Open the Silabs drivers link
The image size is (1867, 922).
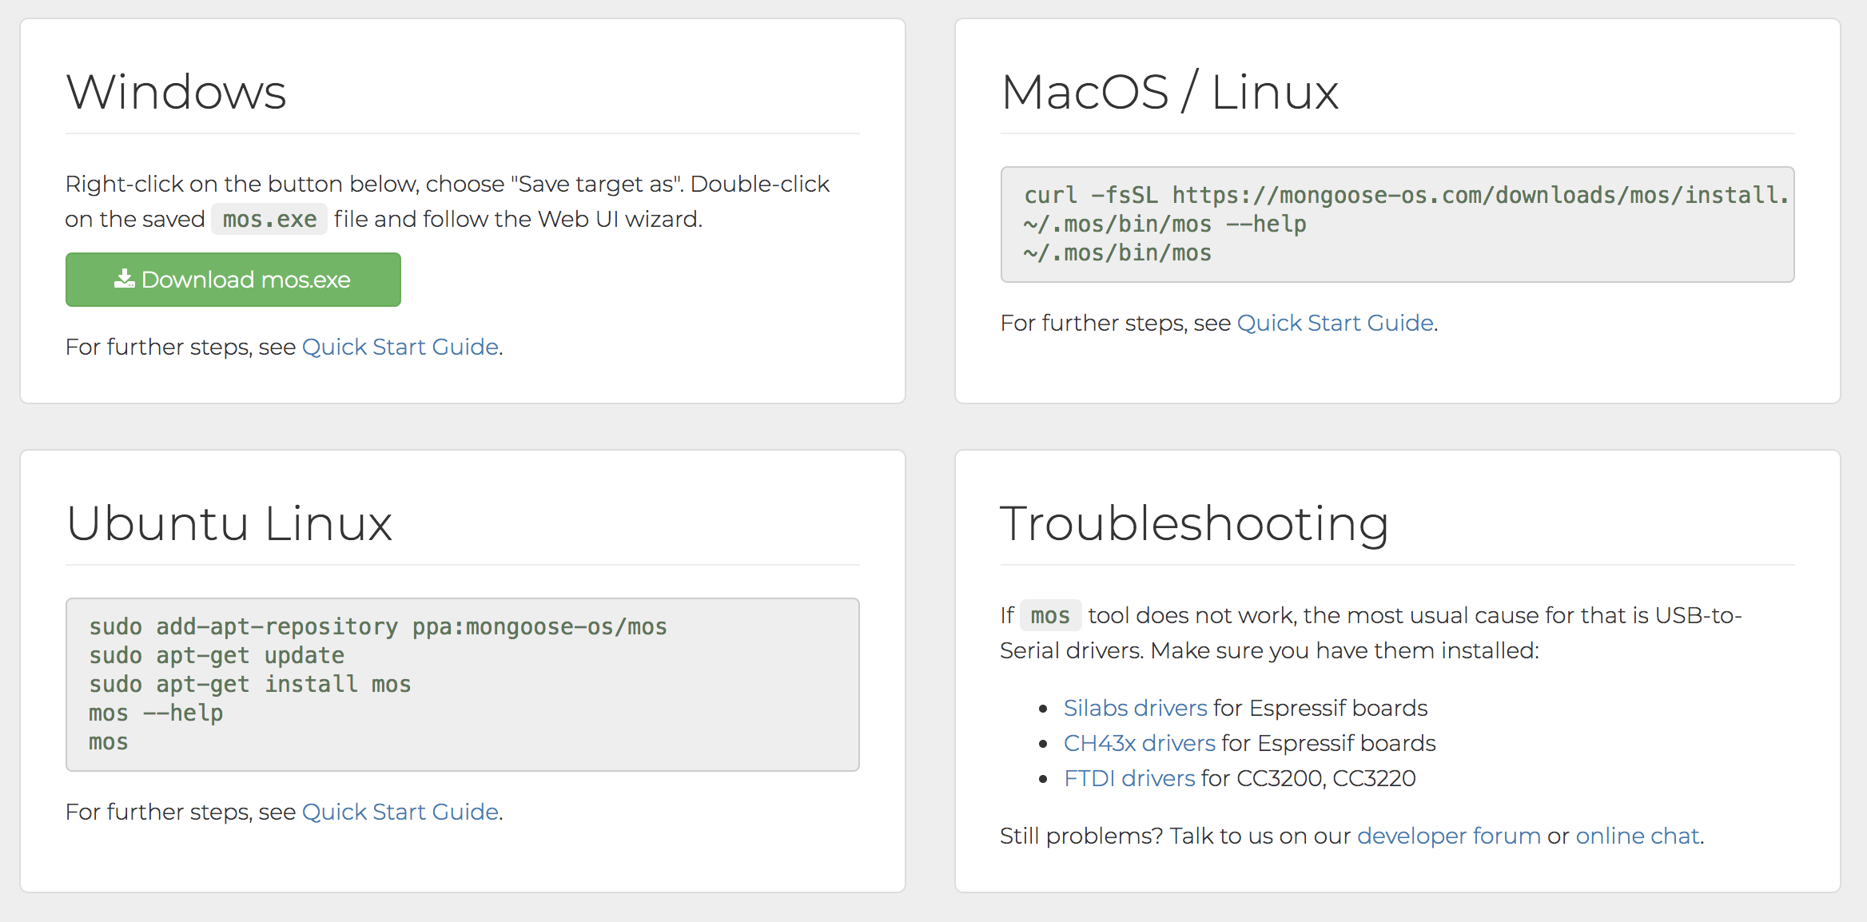click(x=1135, y=707)
